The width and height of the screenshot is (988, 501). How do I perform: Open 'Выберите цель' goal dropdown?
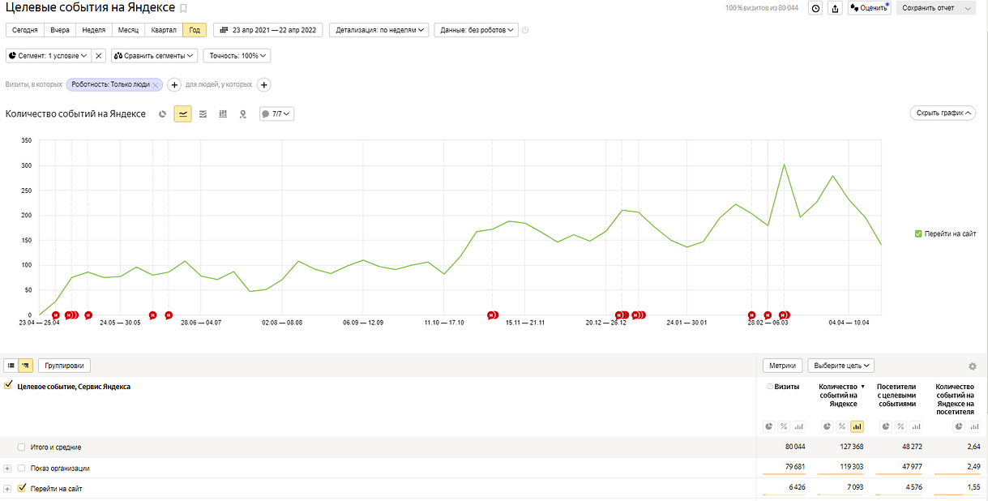[x=840, y=366]
